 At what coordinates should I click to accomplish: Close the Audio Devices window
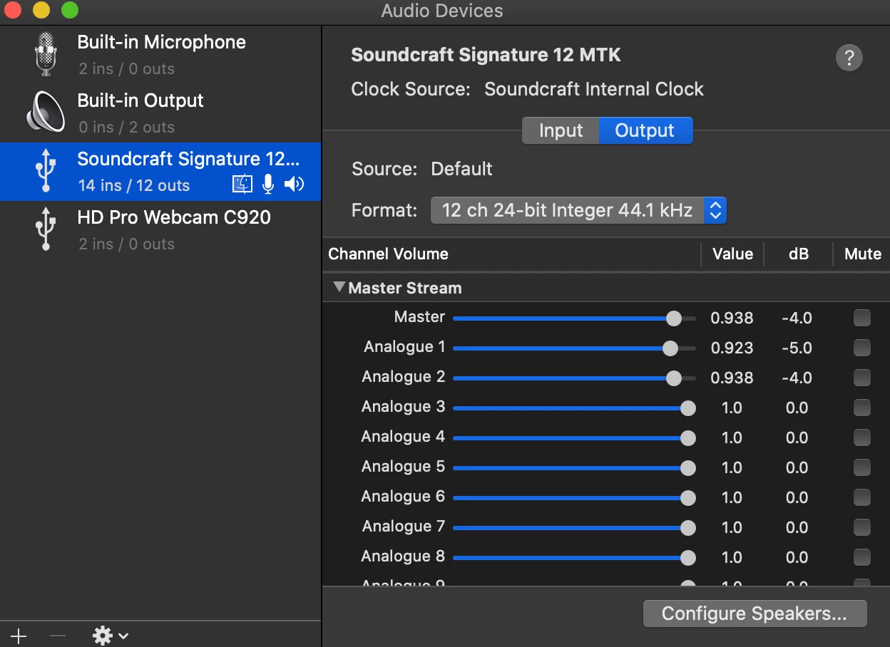pos(14,11)
